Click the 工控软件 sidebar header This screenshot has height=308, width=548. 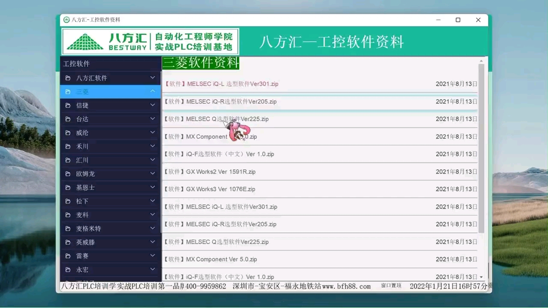tap(77, 64)
